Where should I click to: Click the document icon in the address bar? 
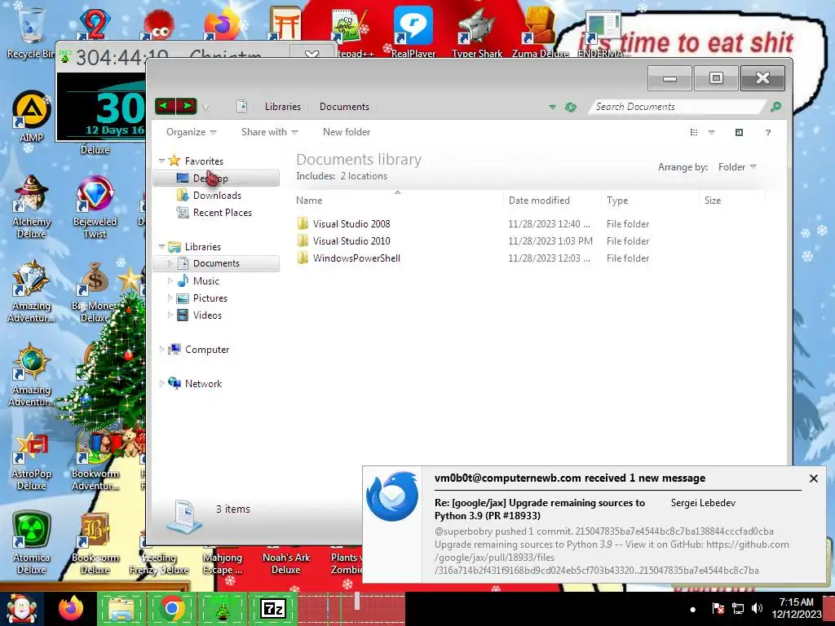241,106
